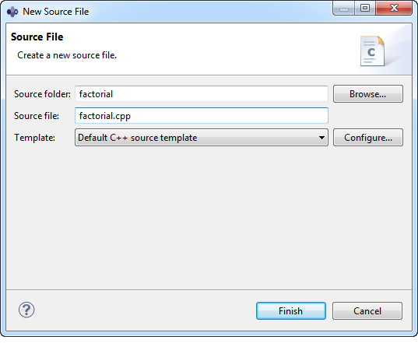
Task: Focus the Source folder field containing factorial
Action: (x=202, y=94)
